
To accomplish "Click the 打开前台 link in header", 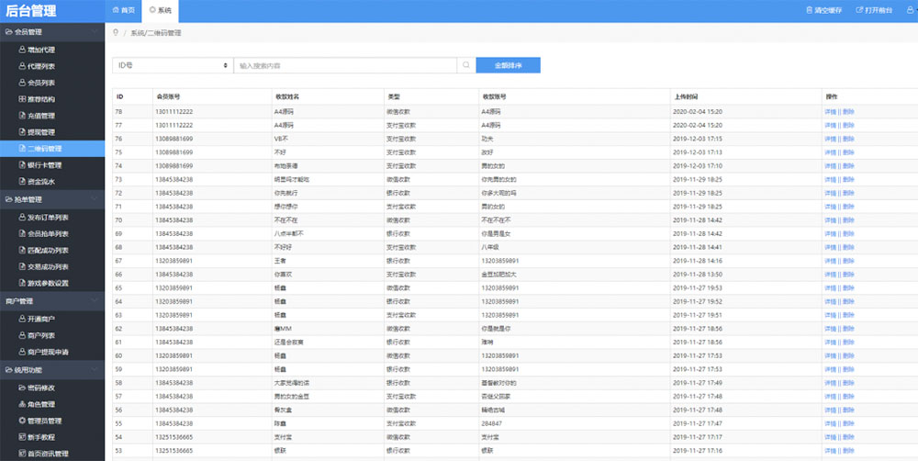I will coord(874,10).
